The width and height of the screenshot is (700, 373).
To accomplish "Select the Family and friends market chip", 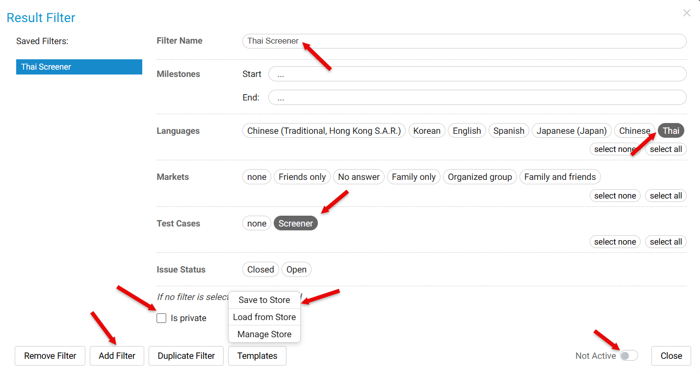I will [560, 177].
